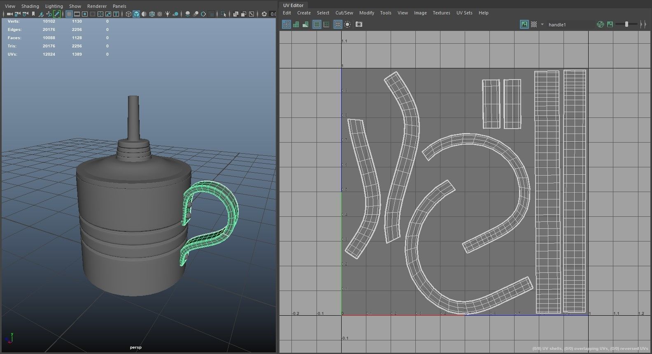Click the select camera icon in viewport toolbar

(9, 14)
